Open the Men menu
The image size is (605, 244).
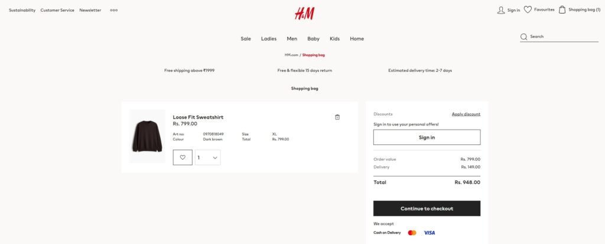(292, 39)
